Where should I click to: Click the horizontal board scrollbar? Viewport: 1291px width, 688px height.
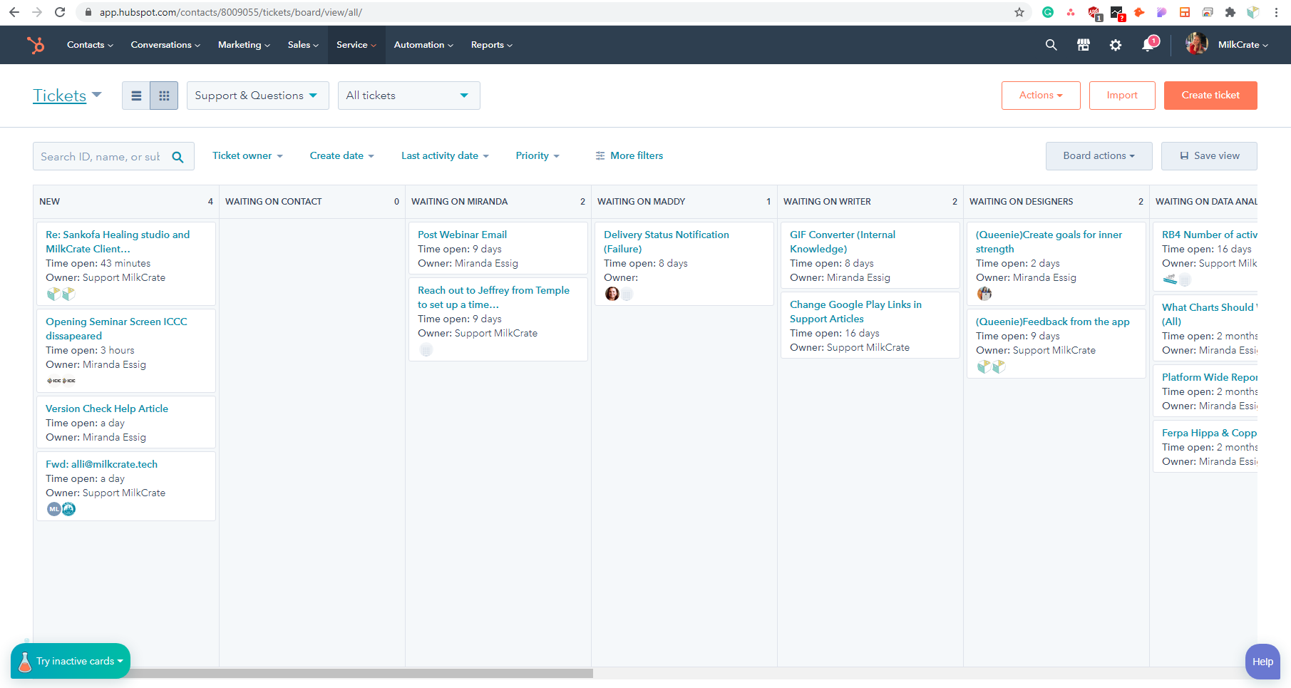(361, 673)
